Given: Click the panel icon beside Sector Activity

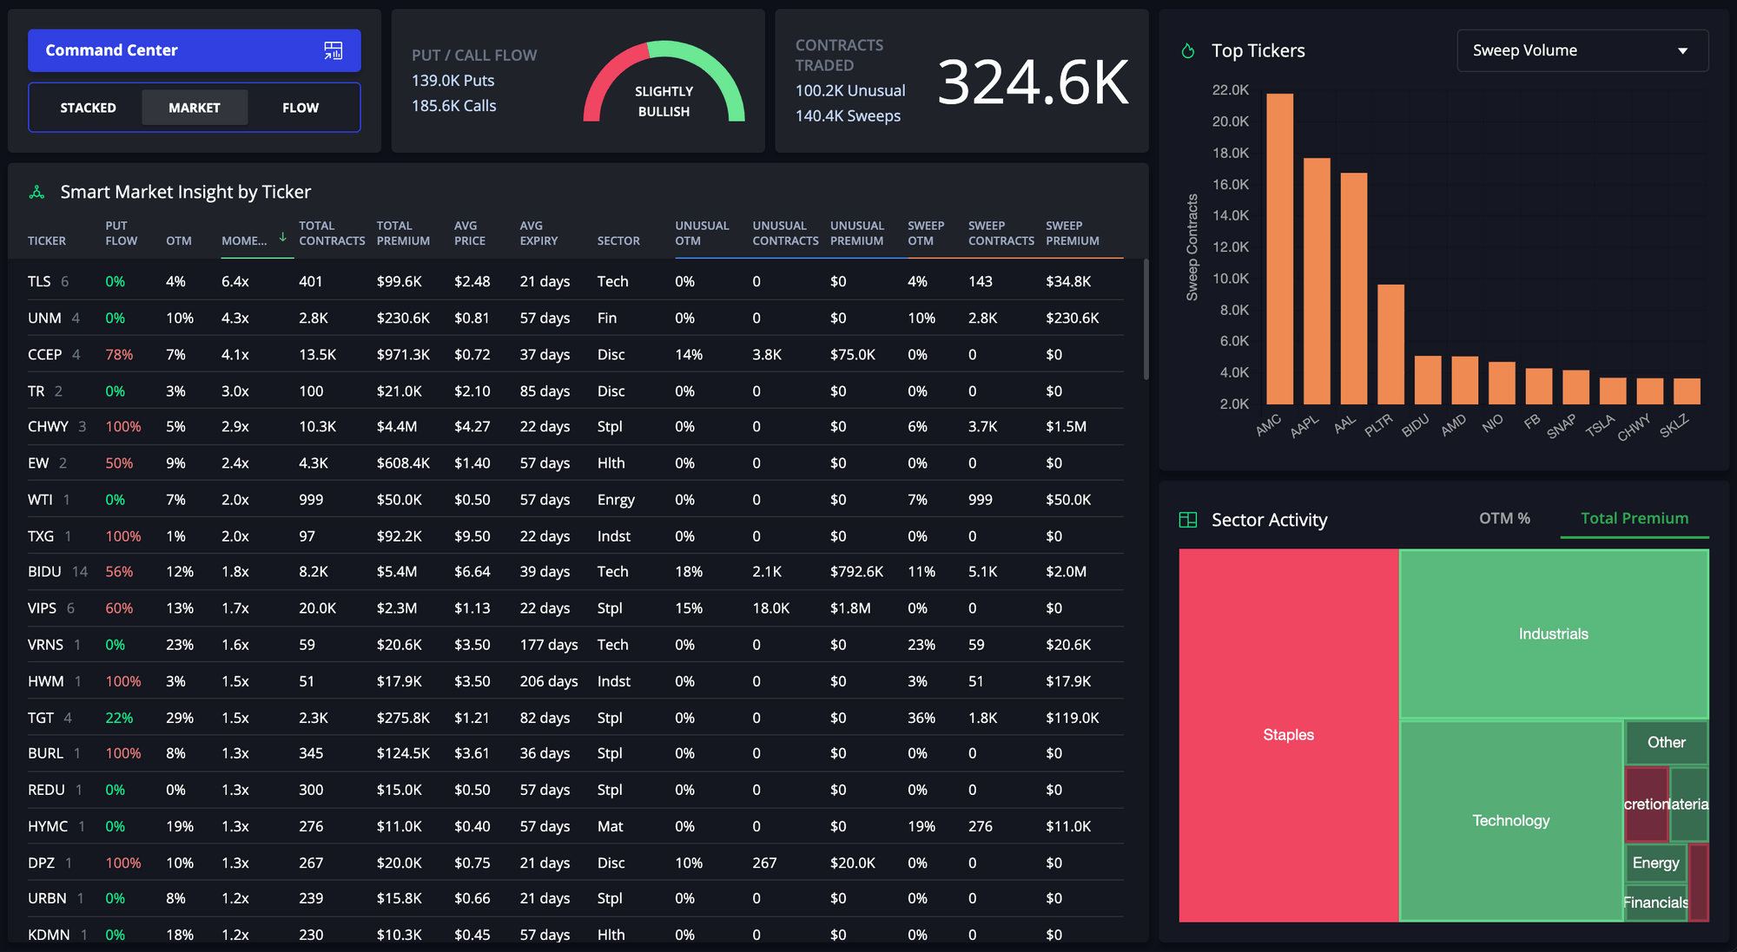Looking at the screenshot, I should pyautogui.click(x=1186, y=519).
